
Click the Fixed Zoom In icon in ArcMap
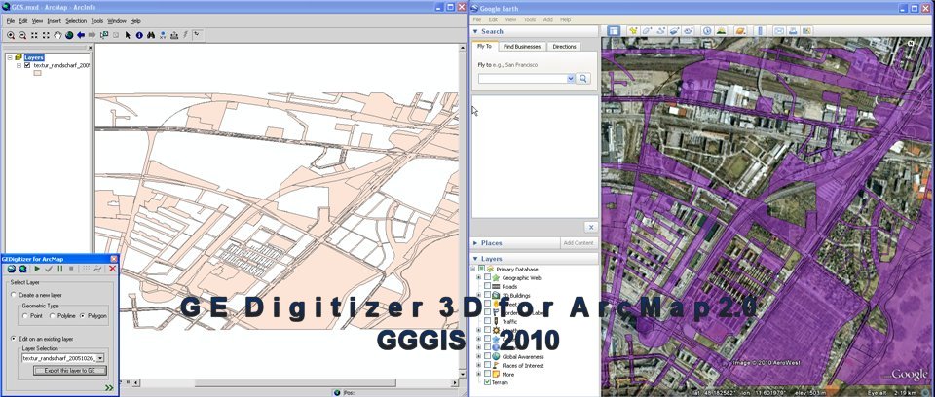pyautogui.click(x=34, y=35)
